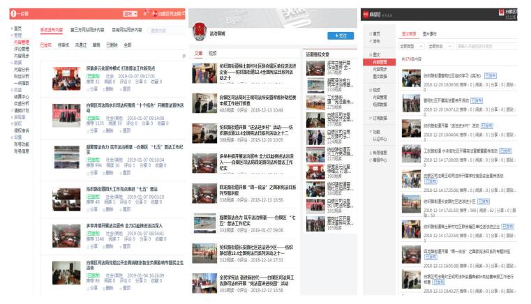Image resolution: width=531 pixels, height=304 pixels.
Task: Collapse the 管理 group in left sidebar
Action: [17, 35]
